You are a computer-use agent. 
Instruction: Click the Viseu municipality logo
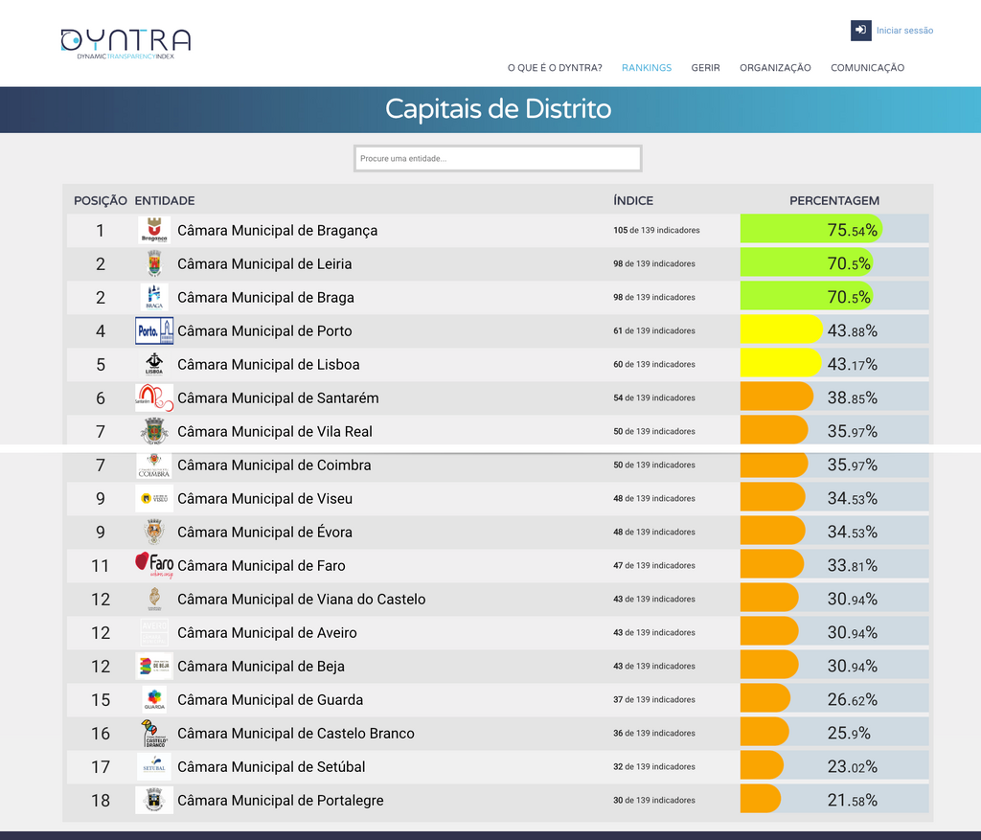pyautogui.click(x=154, y=498)
